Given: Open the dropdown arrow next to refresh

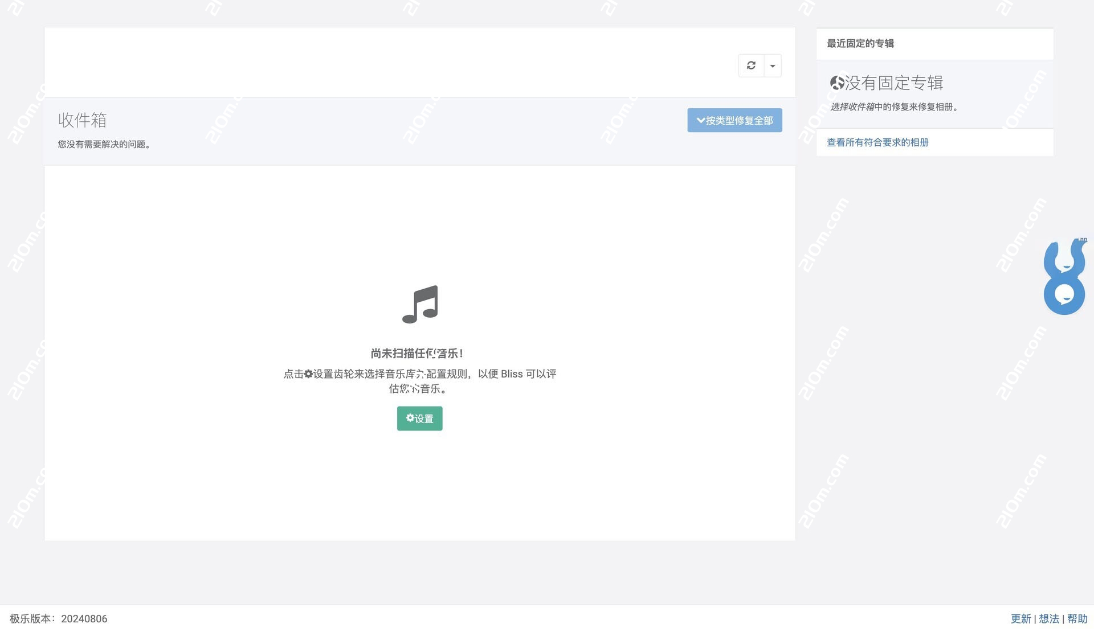Looking at the screenshot, I should [773, 65].
